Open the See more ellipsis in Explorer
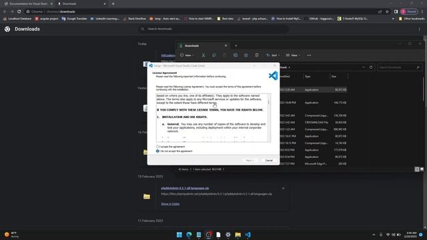 (309, 55)
